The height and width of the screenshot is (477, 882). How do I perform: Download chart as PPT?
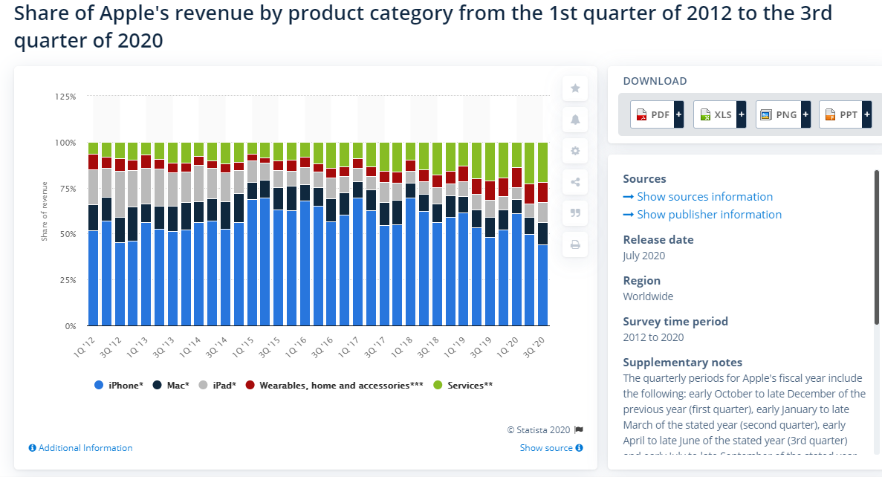pos(841,114)
